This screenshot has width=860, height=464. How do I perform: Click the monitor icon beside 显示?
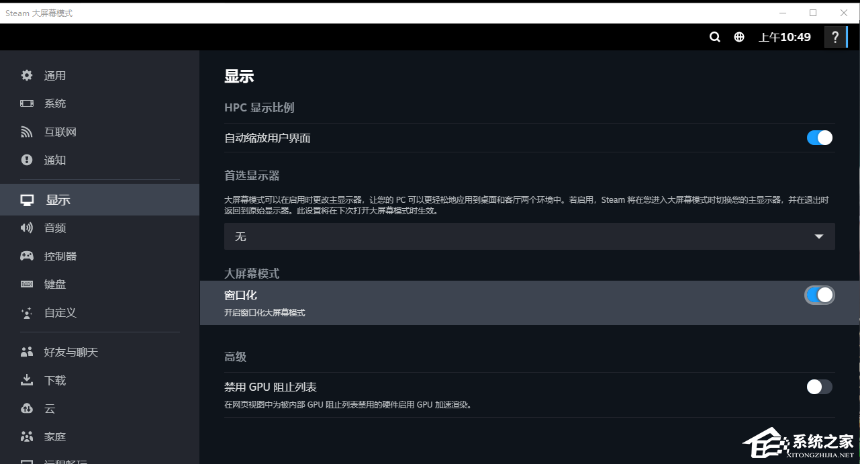(28, 200)
